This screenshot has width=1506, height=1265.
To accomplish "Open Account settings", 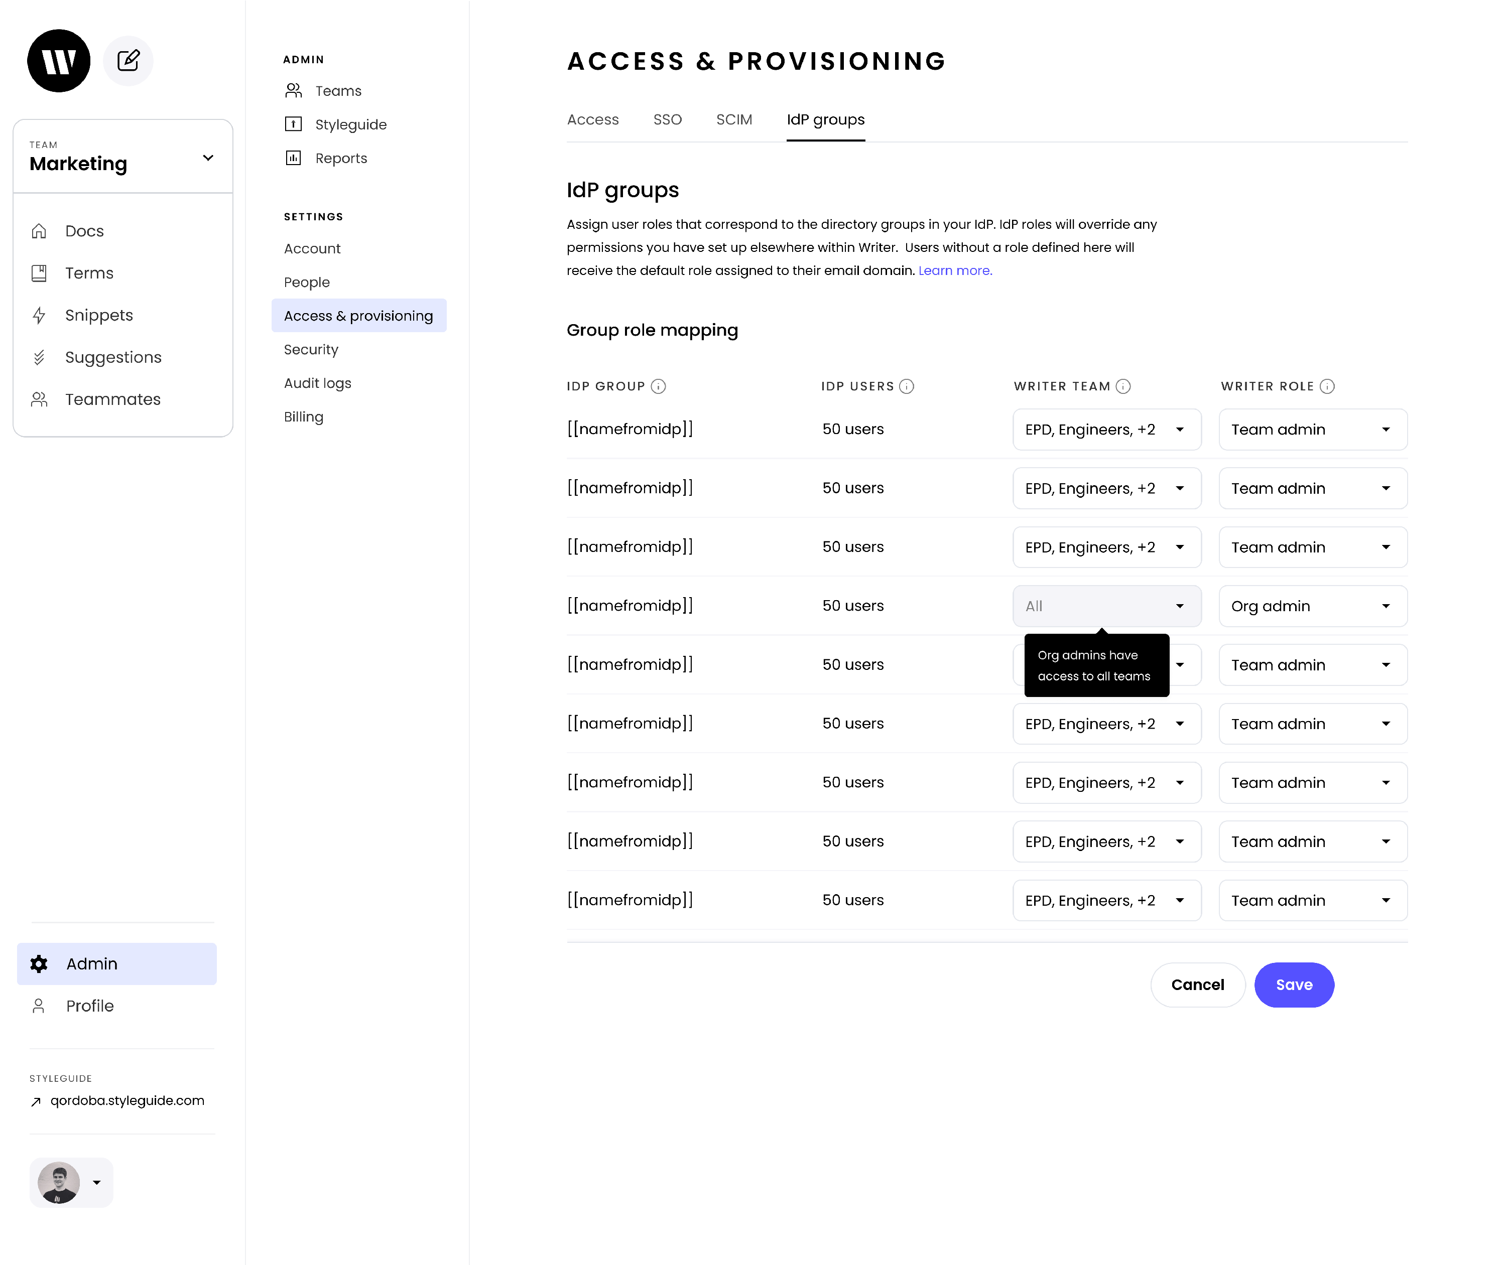I will tap(312, 248).
